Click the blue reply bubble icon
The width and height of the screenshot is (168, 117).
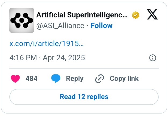click(56, 79)
